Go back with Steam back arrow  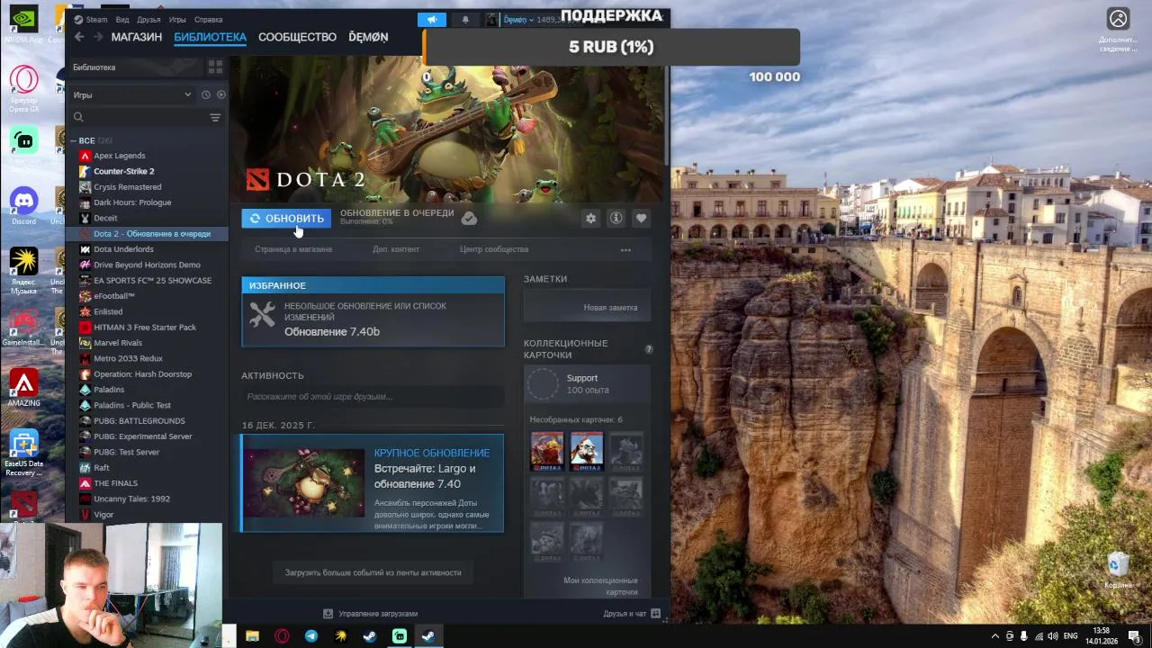coord(79,37)
